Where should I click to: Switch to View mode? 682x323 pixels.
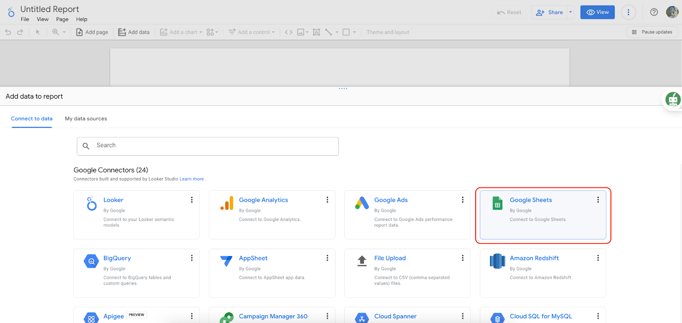tap(598, 12)
